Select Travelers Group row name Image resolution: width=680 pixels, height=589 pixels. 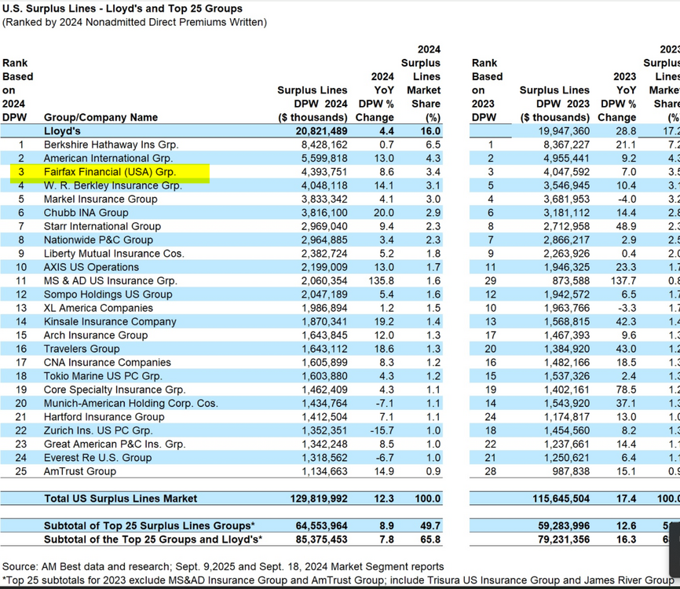(82, 349)
